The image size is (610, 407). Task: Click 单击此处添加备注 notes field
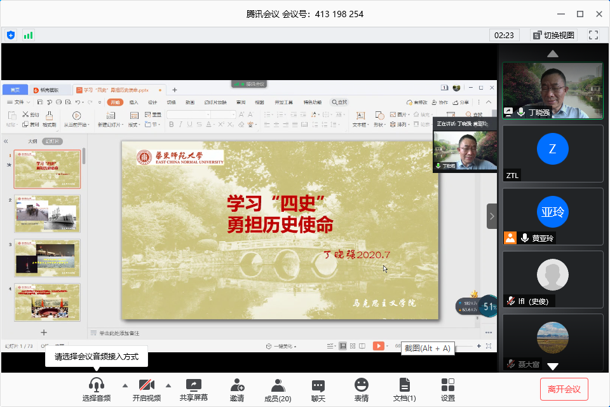click(x=119, y=333)
